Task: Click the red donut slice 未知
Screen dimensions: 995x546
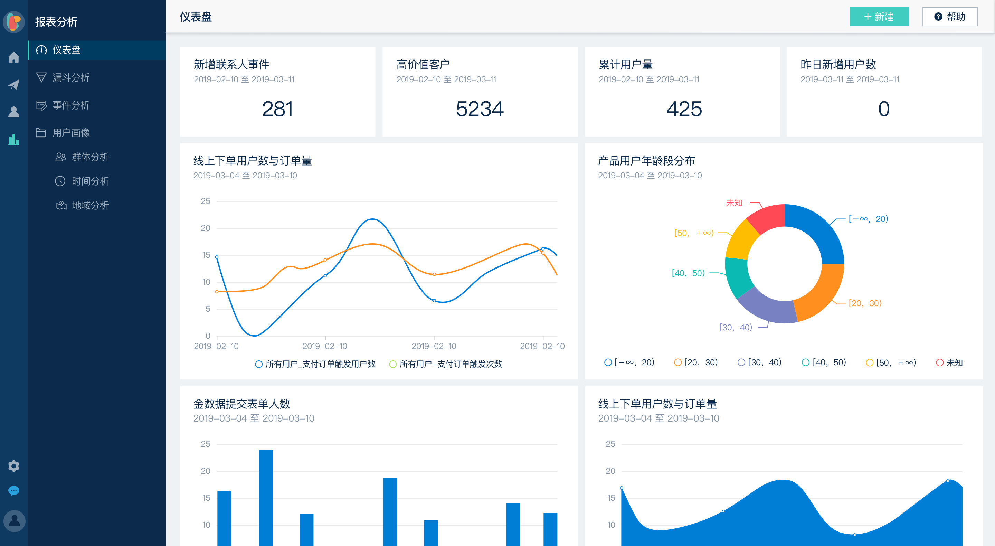Action: pos(769,218)
